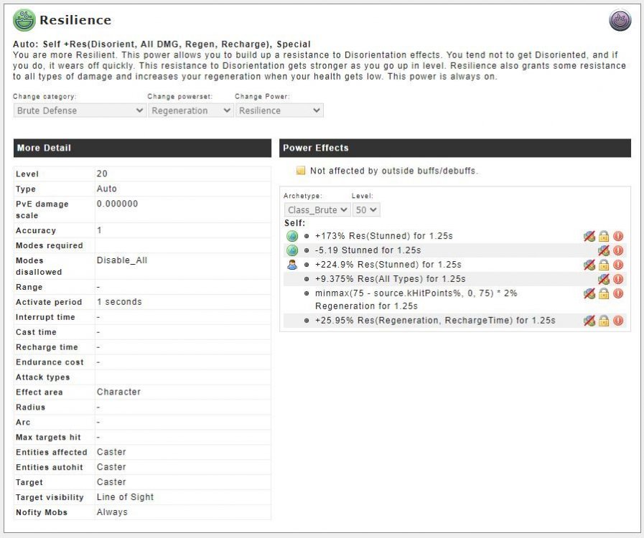The image size is (644, 538).
Task: Click the green Resilience power icon
Action: pos(24,21)
